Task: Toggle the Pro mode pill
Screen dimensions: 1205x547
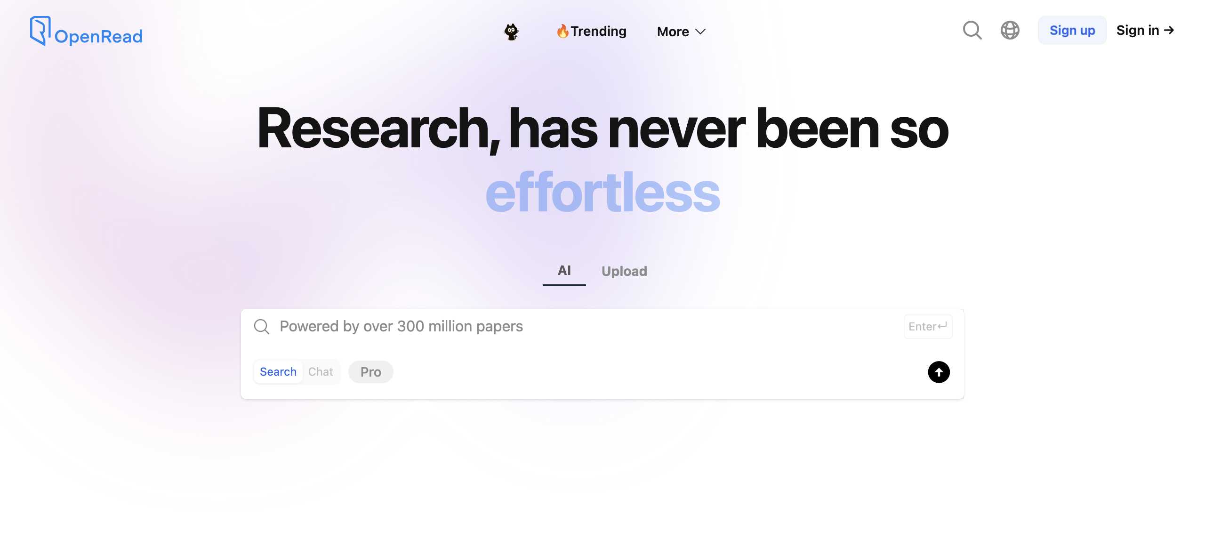Action: point(370,372)
